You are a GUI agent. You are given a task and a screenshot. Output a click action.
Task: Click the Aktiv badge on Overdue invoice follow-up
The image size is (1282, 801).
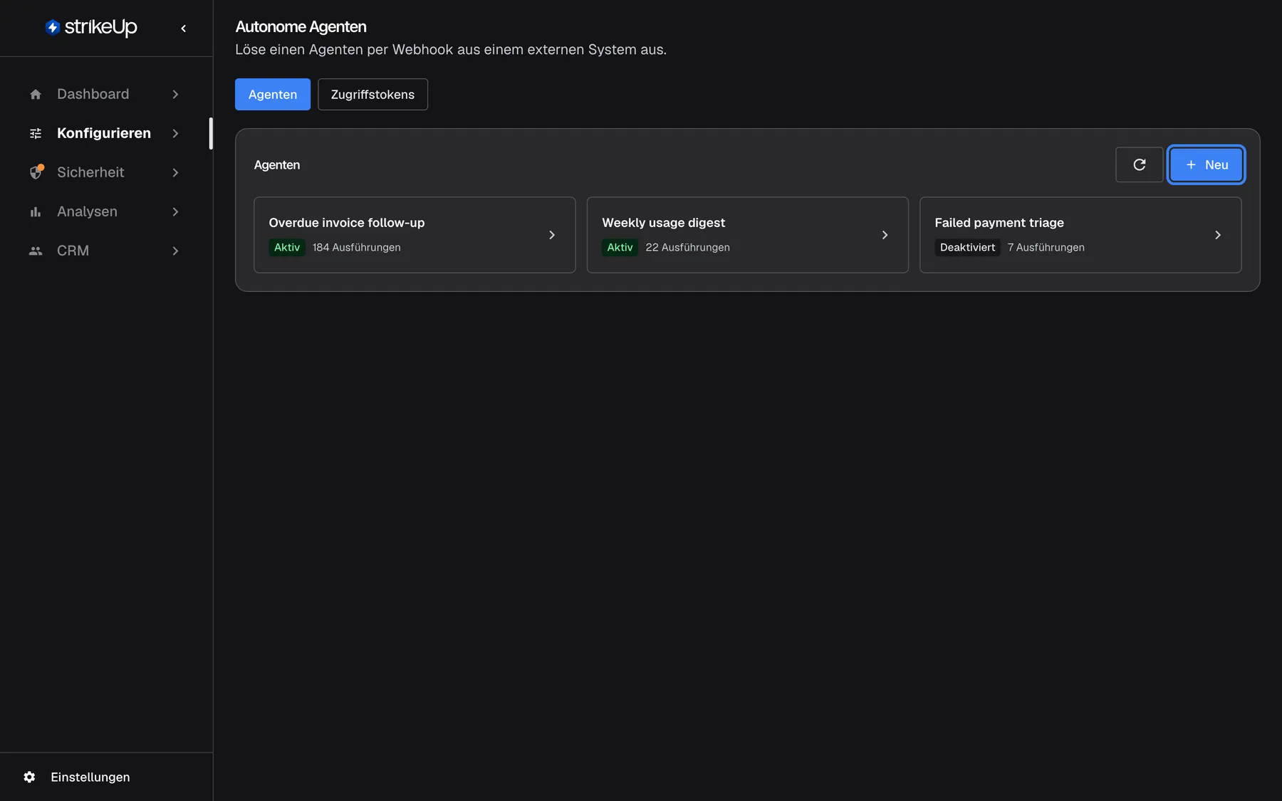[287, 247]
